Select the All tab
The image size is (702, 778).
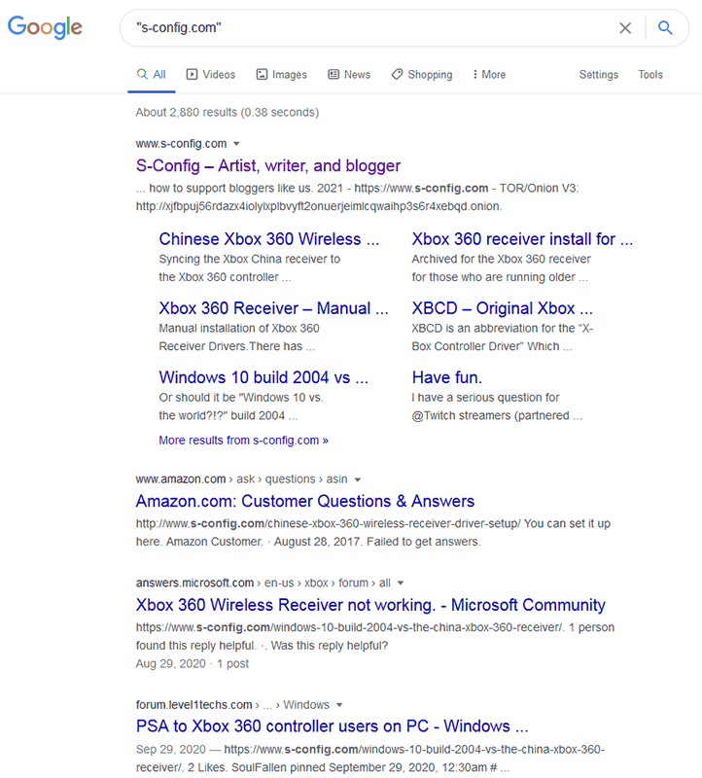152,75
